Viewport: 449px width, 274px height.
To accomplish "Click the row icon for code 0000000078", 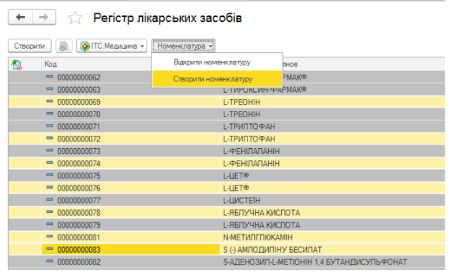I will 49,212.
